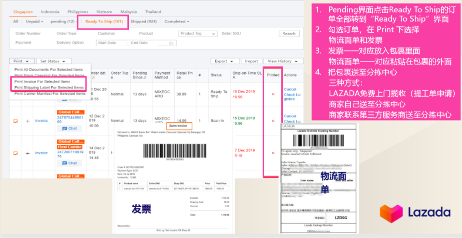Switch to the Malaysia country tab
The width and height of the screenshot is (462, 238).
(128, 12)
